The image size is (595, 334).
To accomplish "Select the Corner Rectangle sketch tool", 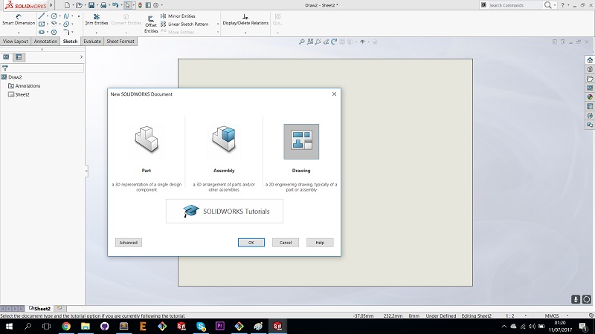I will (42, 24).
